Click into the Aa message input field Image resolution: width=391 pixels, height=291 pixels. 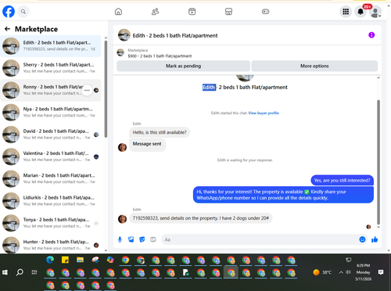pos(260,239)
